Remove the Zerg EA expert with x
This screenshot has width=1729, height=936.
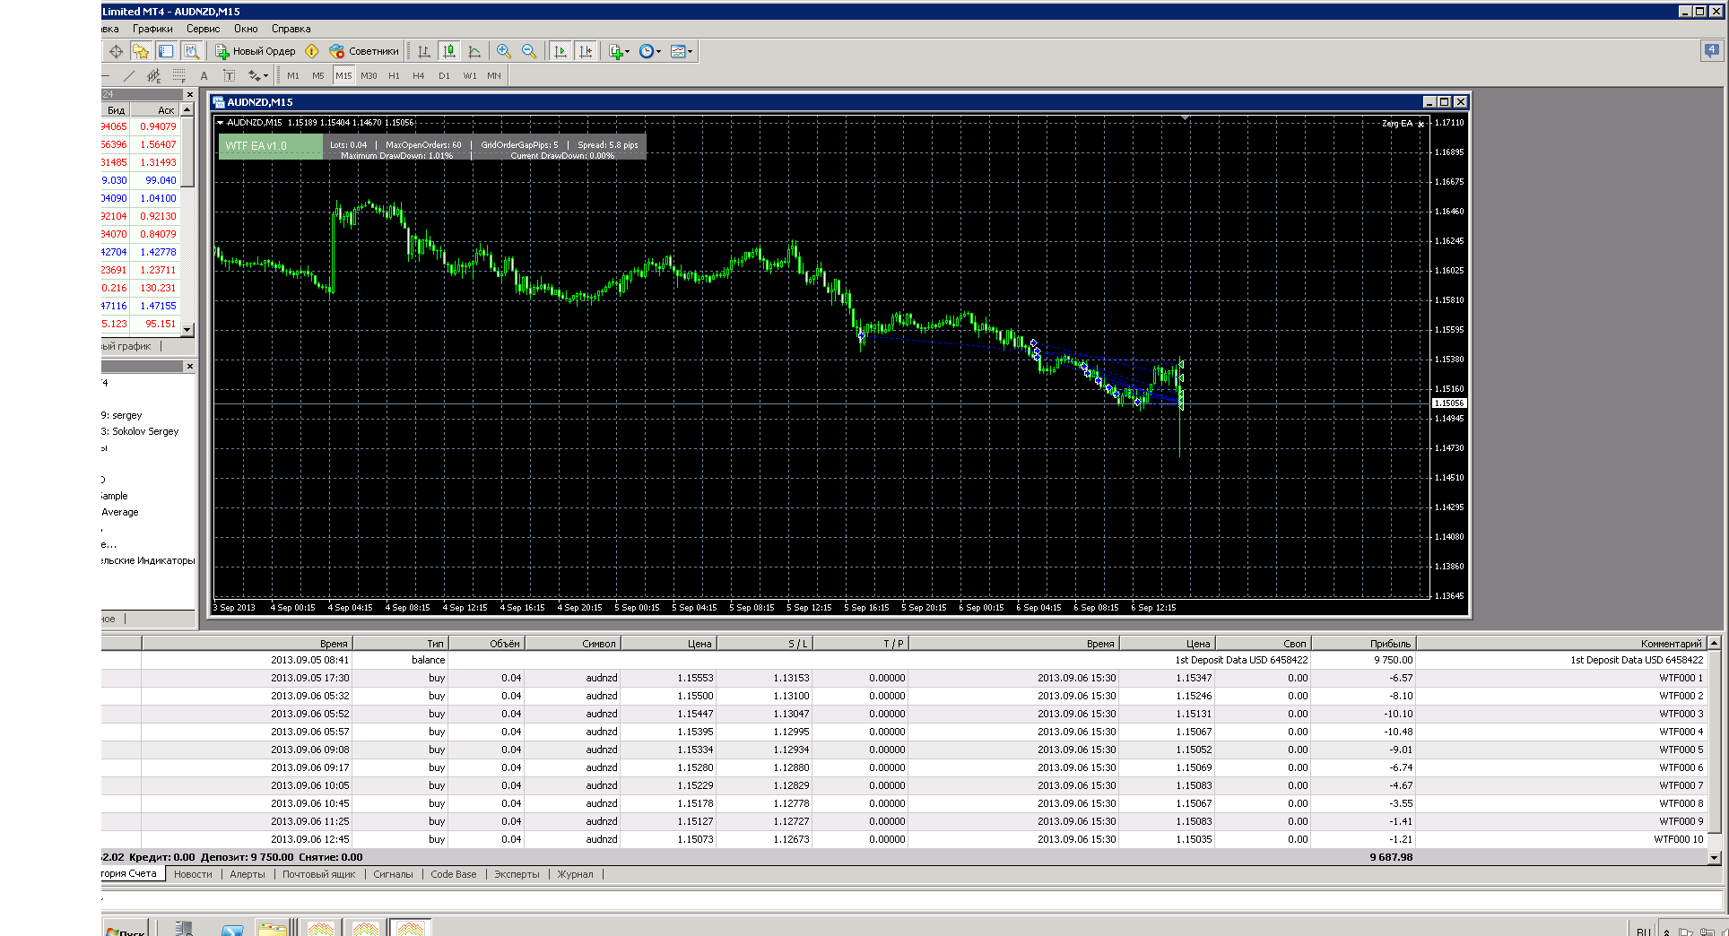click(1421, 124)
